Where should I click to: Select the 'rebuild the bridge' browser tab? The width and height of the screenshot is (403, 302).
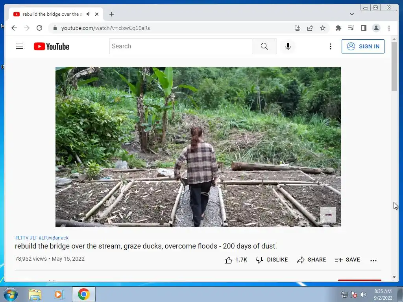coord(55,14)
